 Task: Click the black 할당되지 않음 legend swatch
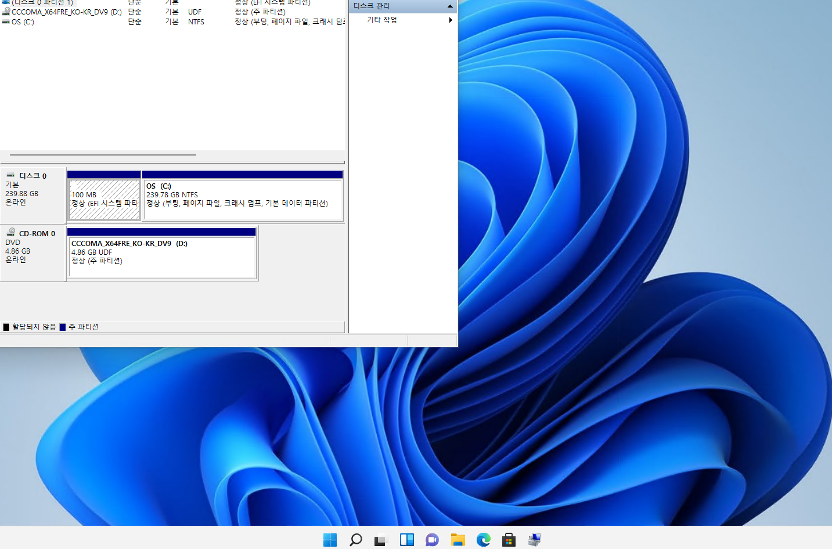pyautogui.click(x=6, y=327)
